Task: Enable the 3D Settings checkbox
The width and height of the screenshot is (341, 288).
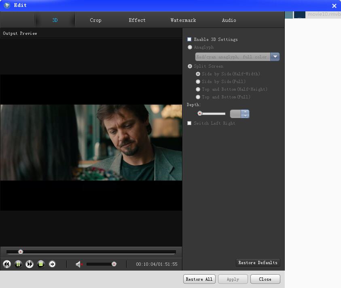Action: click(x=189, y=39)
